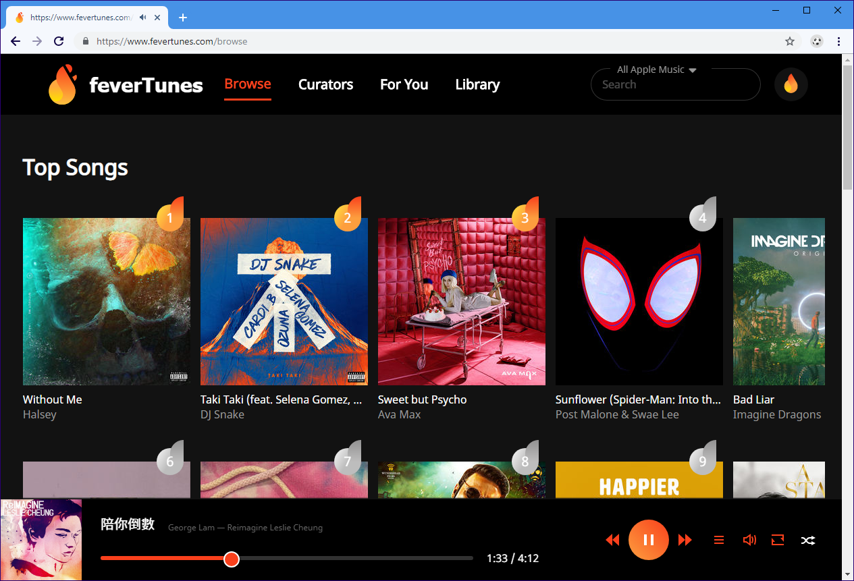
Task: Open the Bad Liar album cover
Action: pos(779,302)
